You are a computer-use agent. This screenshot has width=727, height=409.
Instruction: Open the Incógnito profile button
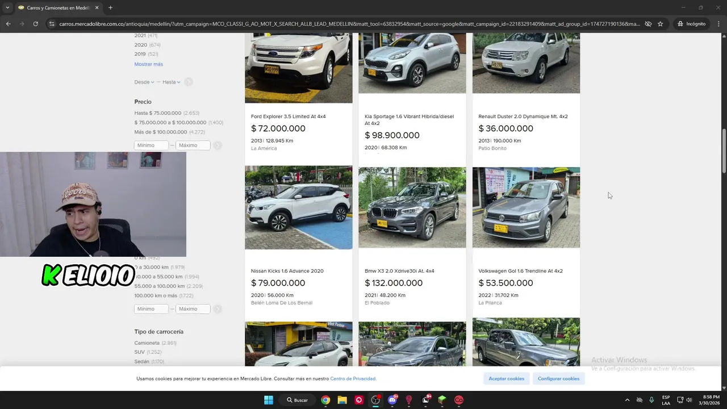[691, 24]
